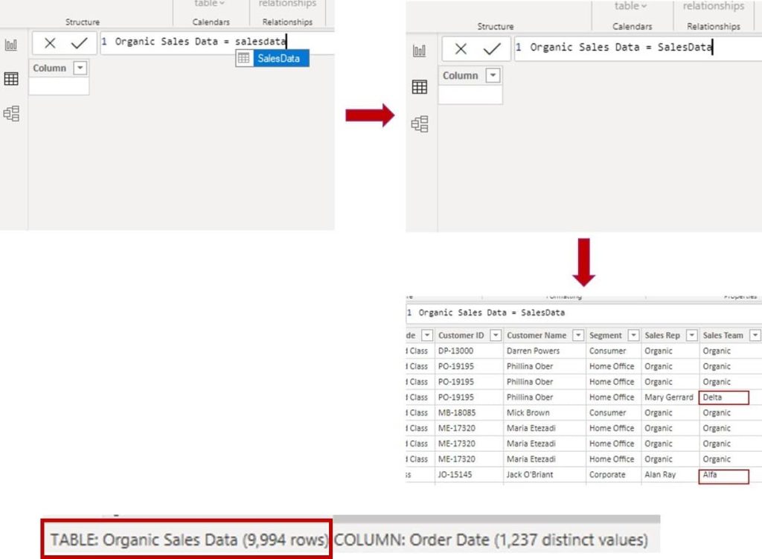Screen dimensions: 762x559
Task: Select the Alfa cell in Sales Team column
Action: 724,475
